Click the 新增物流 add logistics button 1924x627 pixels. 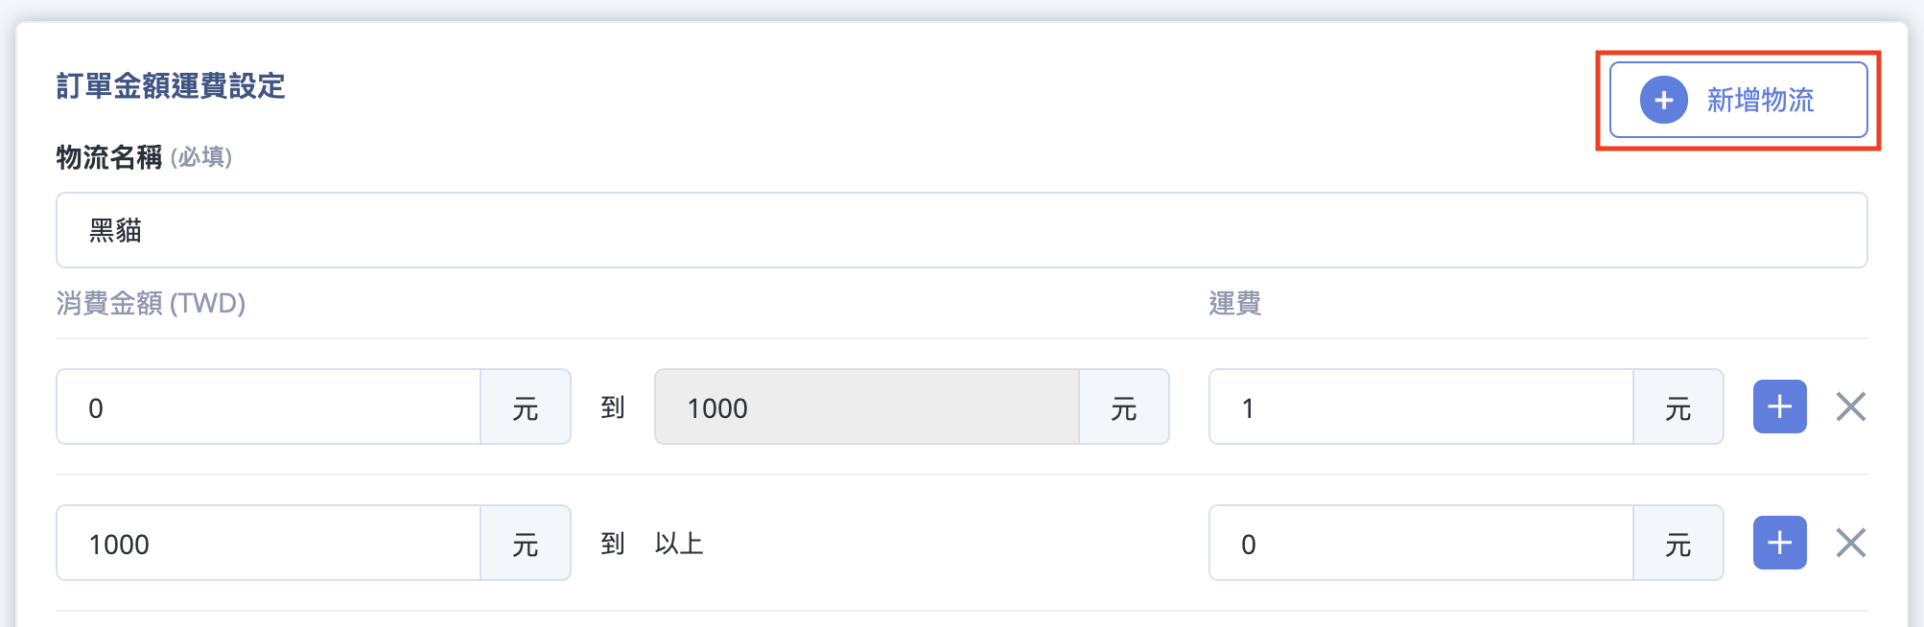point(1738,100)
